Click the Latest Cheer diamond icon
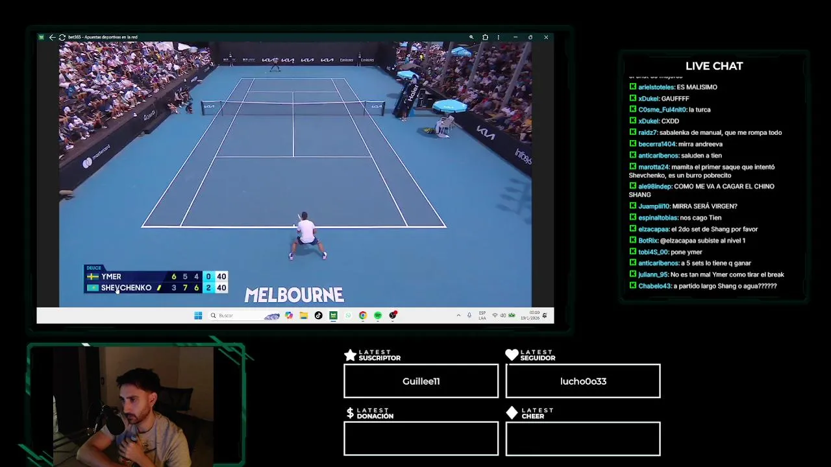The image size is (831, 467). [512, 413]
